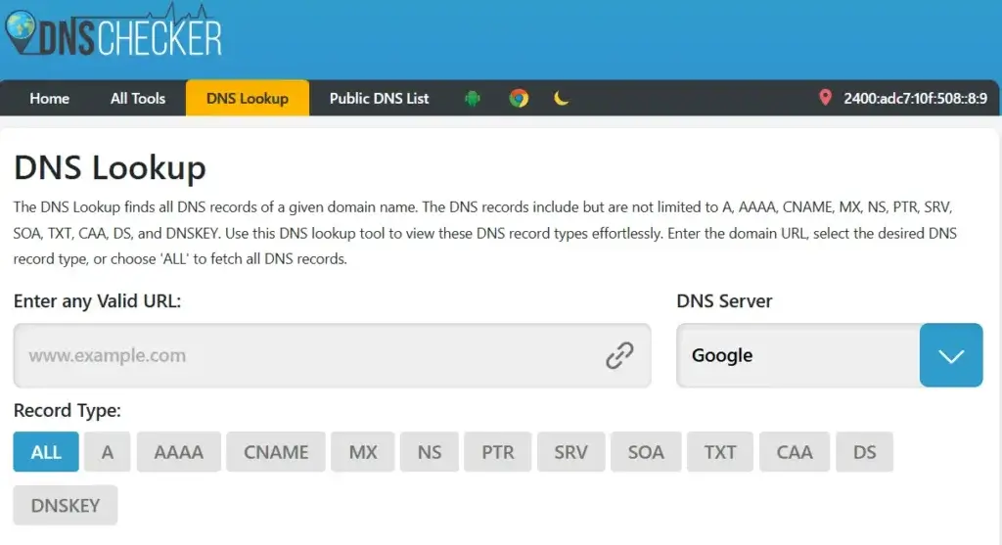This screenshot has width=1002, height=545.
Task: Open the Android app icon link
Action: 473,99
